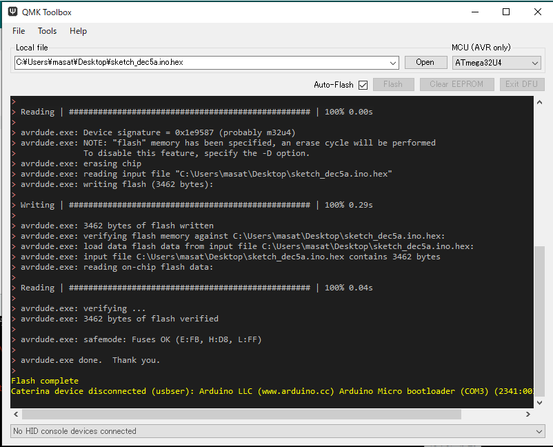Click the Open button to browse a hex file

(425, 63)
